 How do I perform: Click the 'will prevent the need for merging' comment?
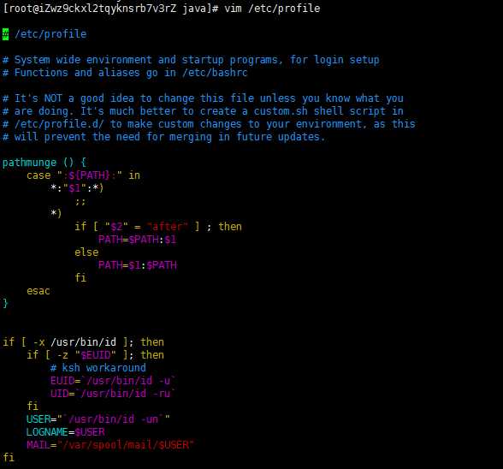coord(163,137)
